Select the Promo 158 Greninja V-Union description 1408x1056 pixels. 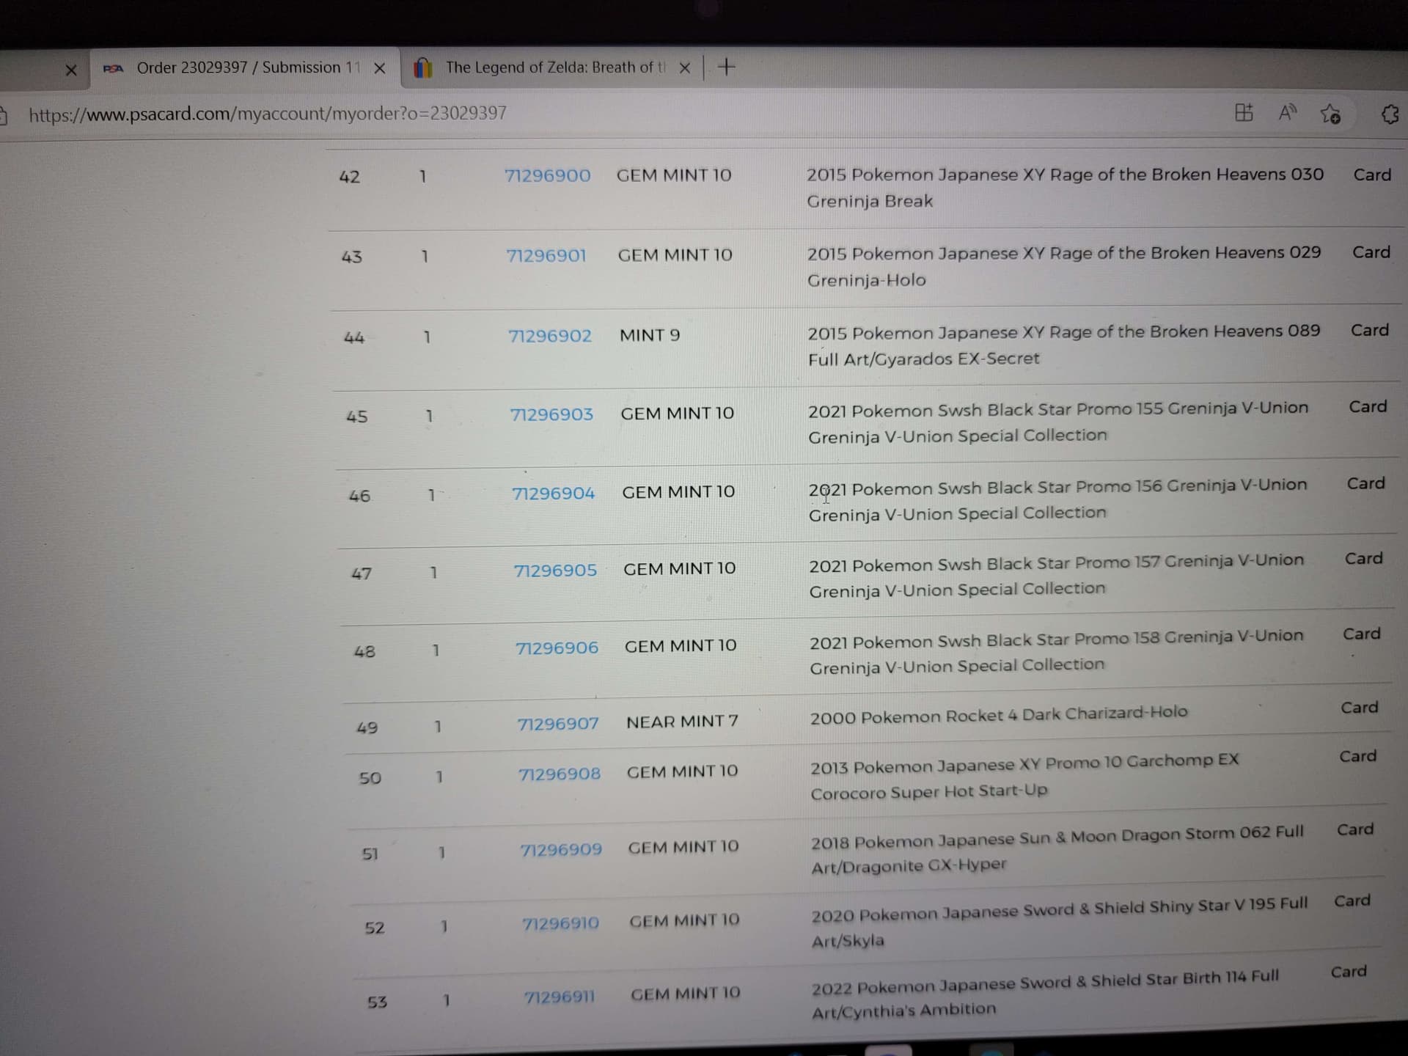(1057, 652)
